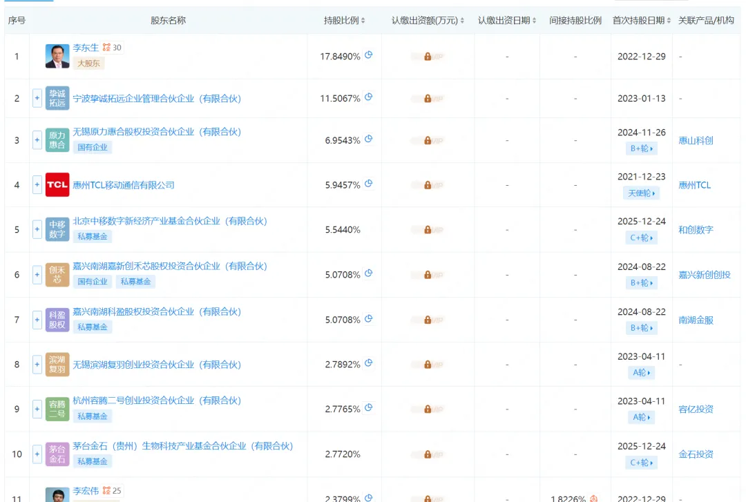Open the 金石投资 related institution link
The height and width of the screenshot is (502, 746).
696,454
